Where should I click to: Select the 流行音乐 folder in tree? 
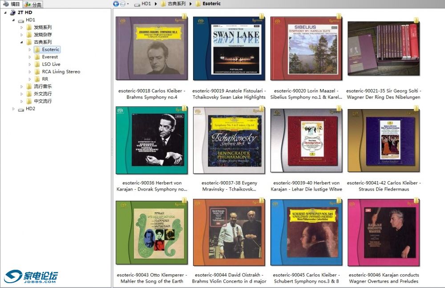pos(43,86)
